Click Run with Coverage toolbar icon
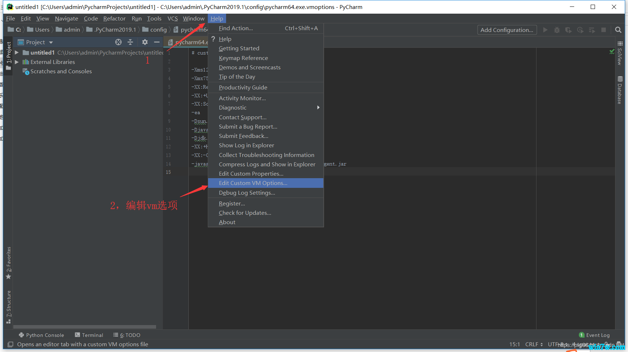The image size is (628, 352). (x=568, y=30)
